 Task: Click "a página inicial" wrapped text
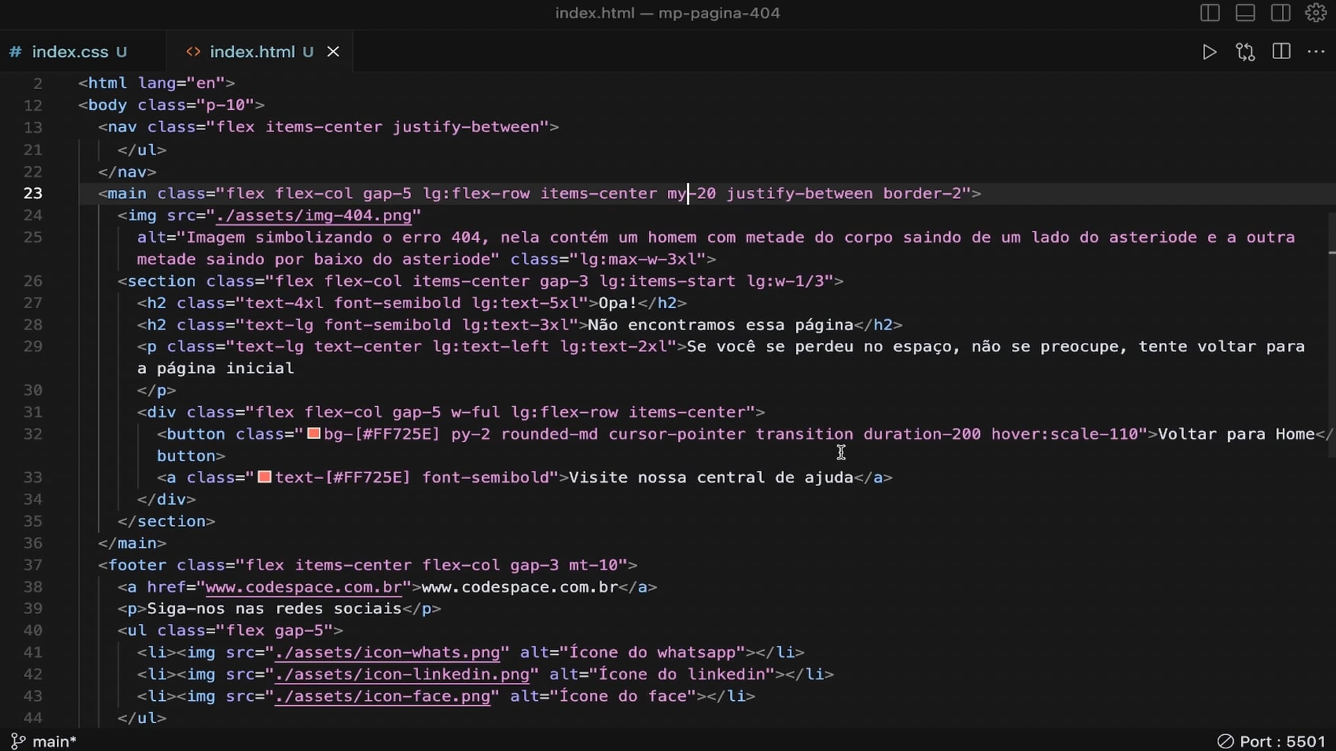(216, 369)
